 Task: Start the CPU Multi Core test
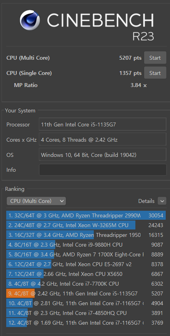click(x=155, y=58)
